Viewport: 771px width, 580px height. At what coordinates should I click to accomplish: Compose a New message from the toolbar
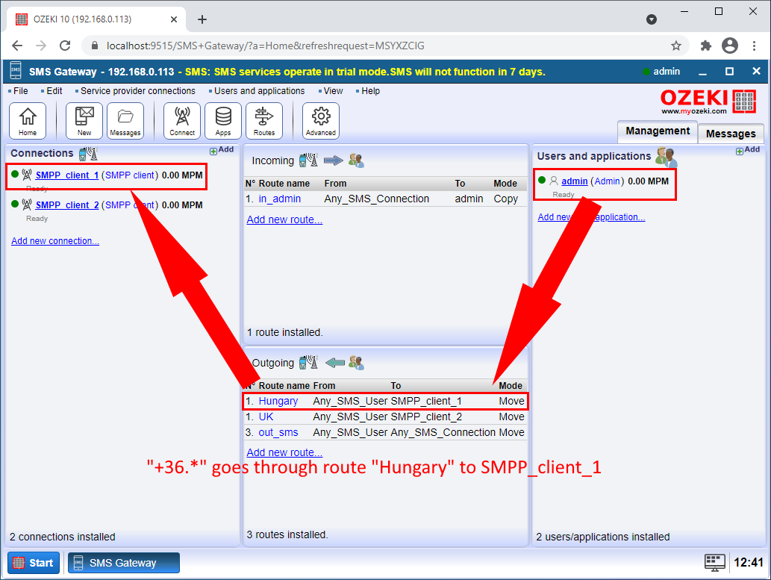[84, 121]
